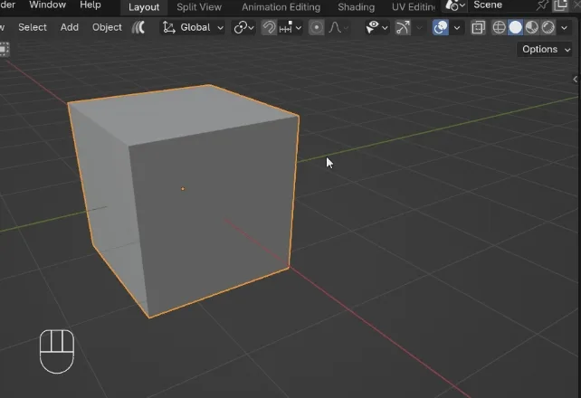Toggle viewport overlays
Viewport: 581px width, 398px height.
pyautogui.click(x=440, y=27)
